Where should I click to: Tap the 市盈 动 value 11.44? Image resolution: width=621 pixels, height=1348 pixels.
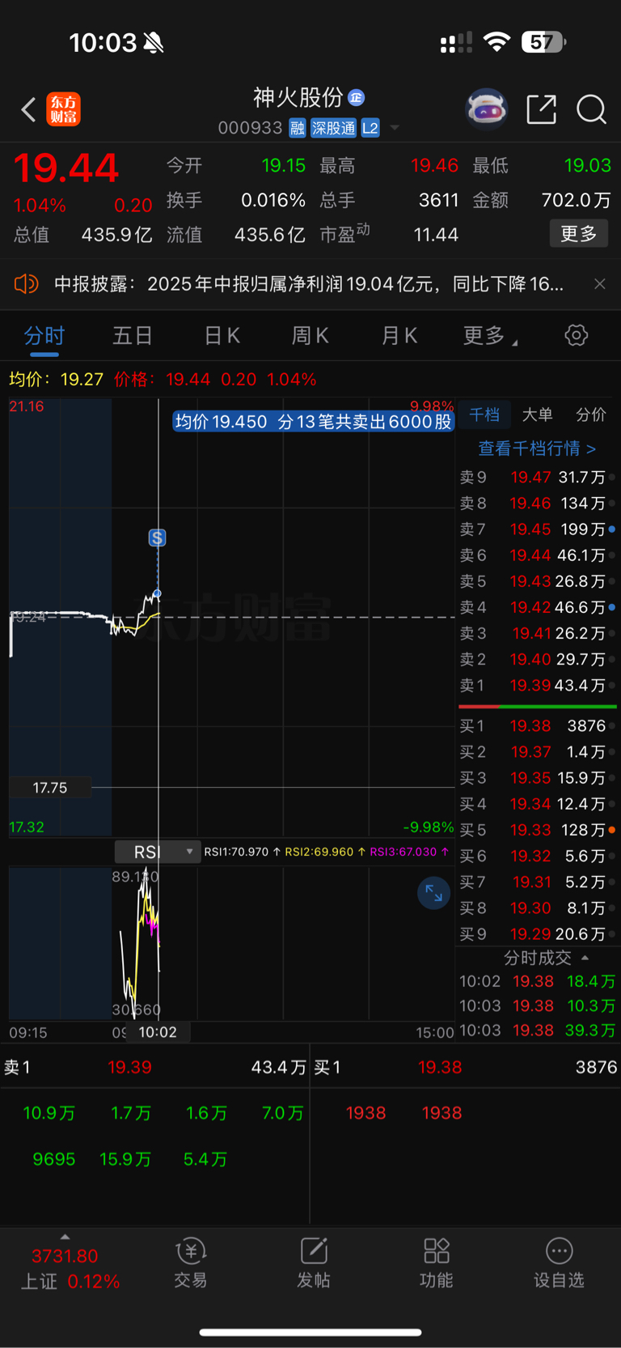coord(436,235)
